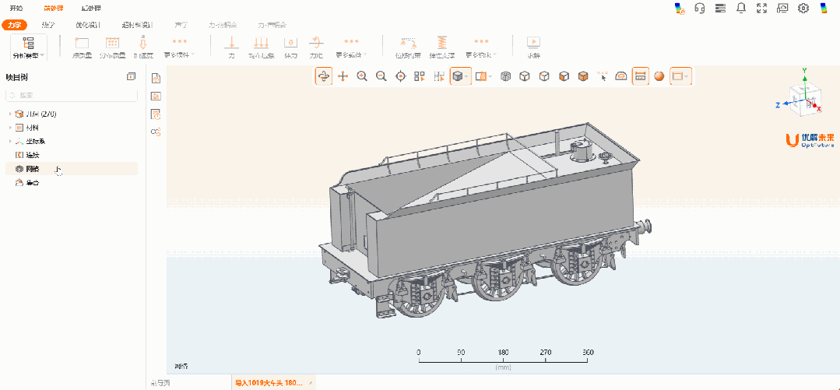This screenshot has height=390, width=840.
Task: Switch to the 热学 thermal tab
Action: click(x=48, y=25)
